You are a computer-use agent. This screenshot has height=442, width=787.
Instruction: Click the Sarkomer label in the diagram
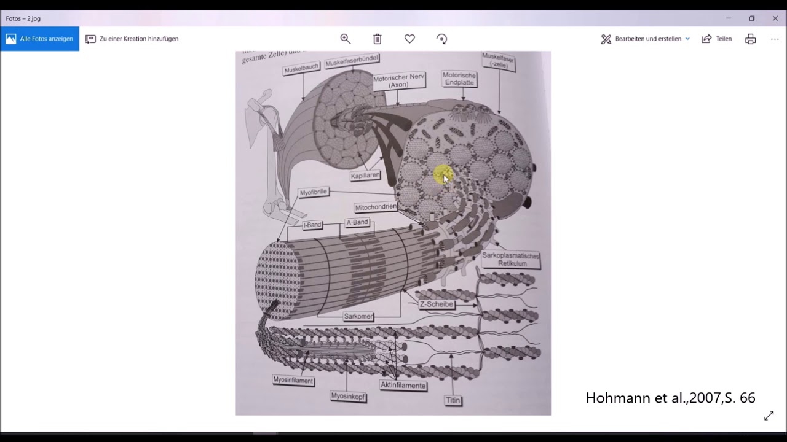358,317
